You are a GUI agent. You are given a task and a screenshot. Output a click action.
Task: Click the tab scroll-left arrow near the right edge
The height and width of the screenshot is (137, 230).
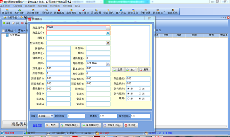point(221,18)
